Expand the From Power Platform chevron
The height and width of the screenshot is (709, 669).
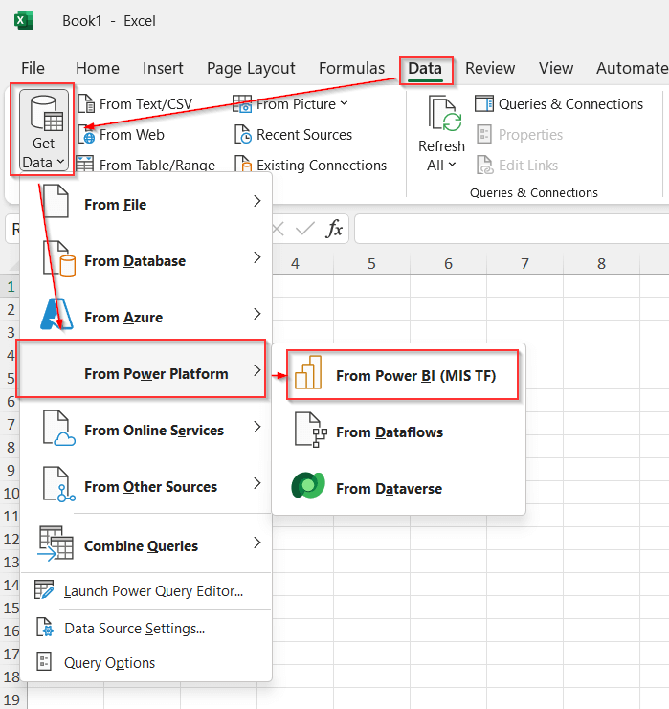tap(257, 370)
